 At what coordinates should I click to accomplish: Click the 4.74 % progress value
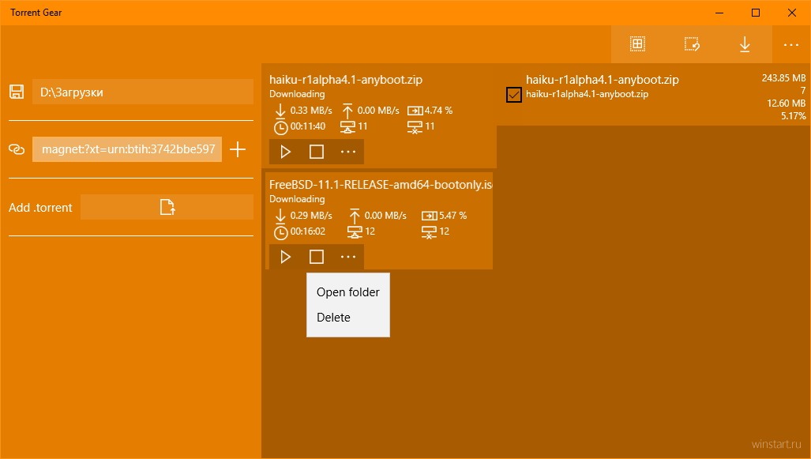tap(438, 111)
